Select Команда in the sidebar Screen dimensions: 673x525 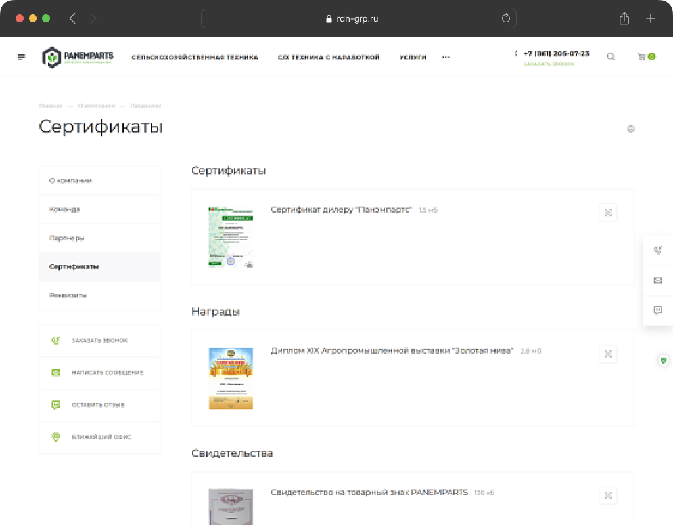(64, 209)
